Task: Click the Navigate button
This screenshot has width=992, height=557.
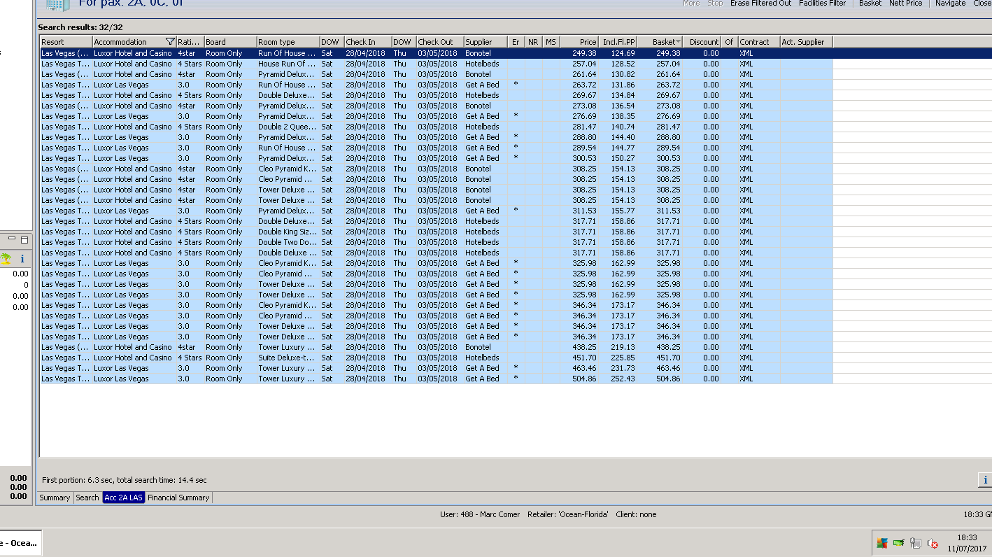Action: 950,3
